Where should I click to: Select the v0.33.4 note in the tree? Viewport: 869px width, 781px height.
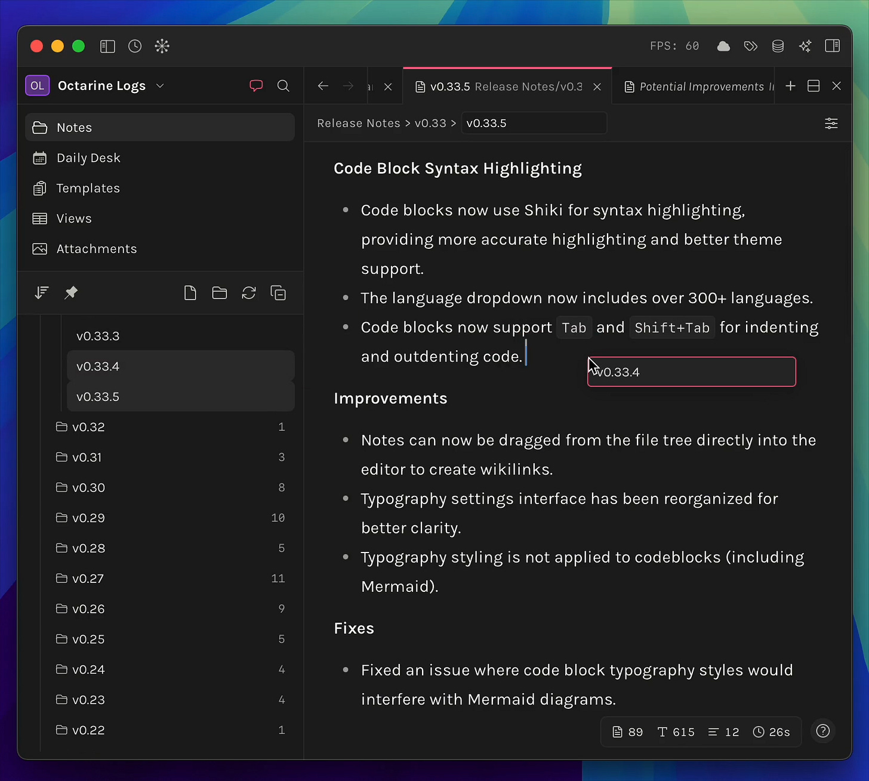click(181, 366)
